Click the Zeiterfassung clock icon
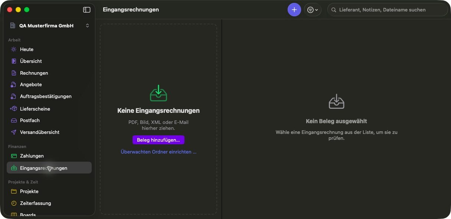 click(x=14, y=203)
